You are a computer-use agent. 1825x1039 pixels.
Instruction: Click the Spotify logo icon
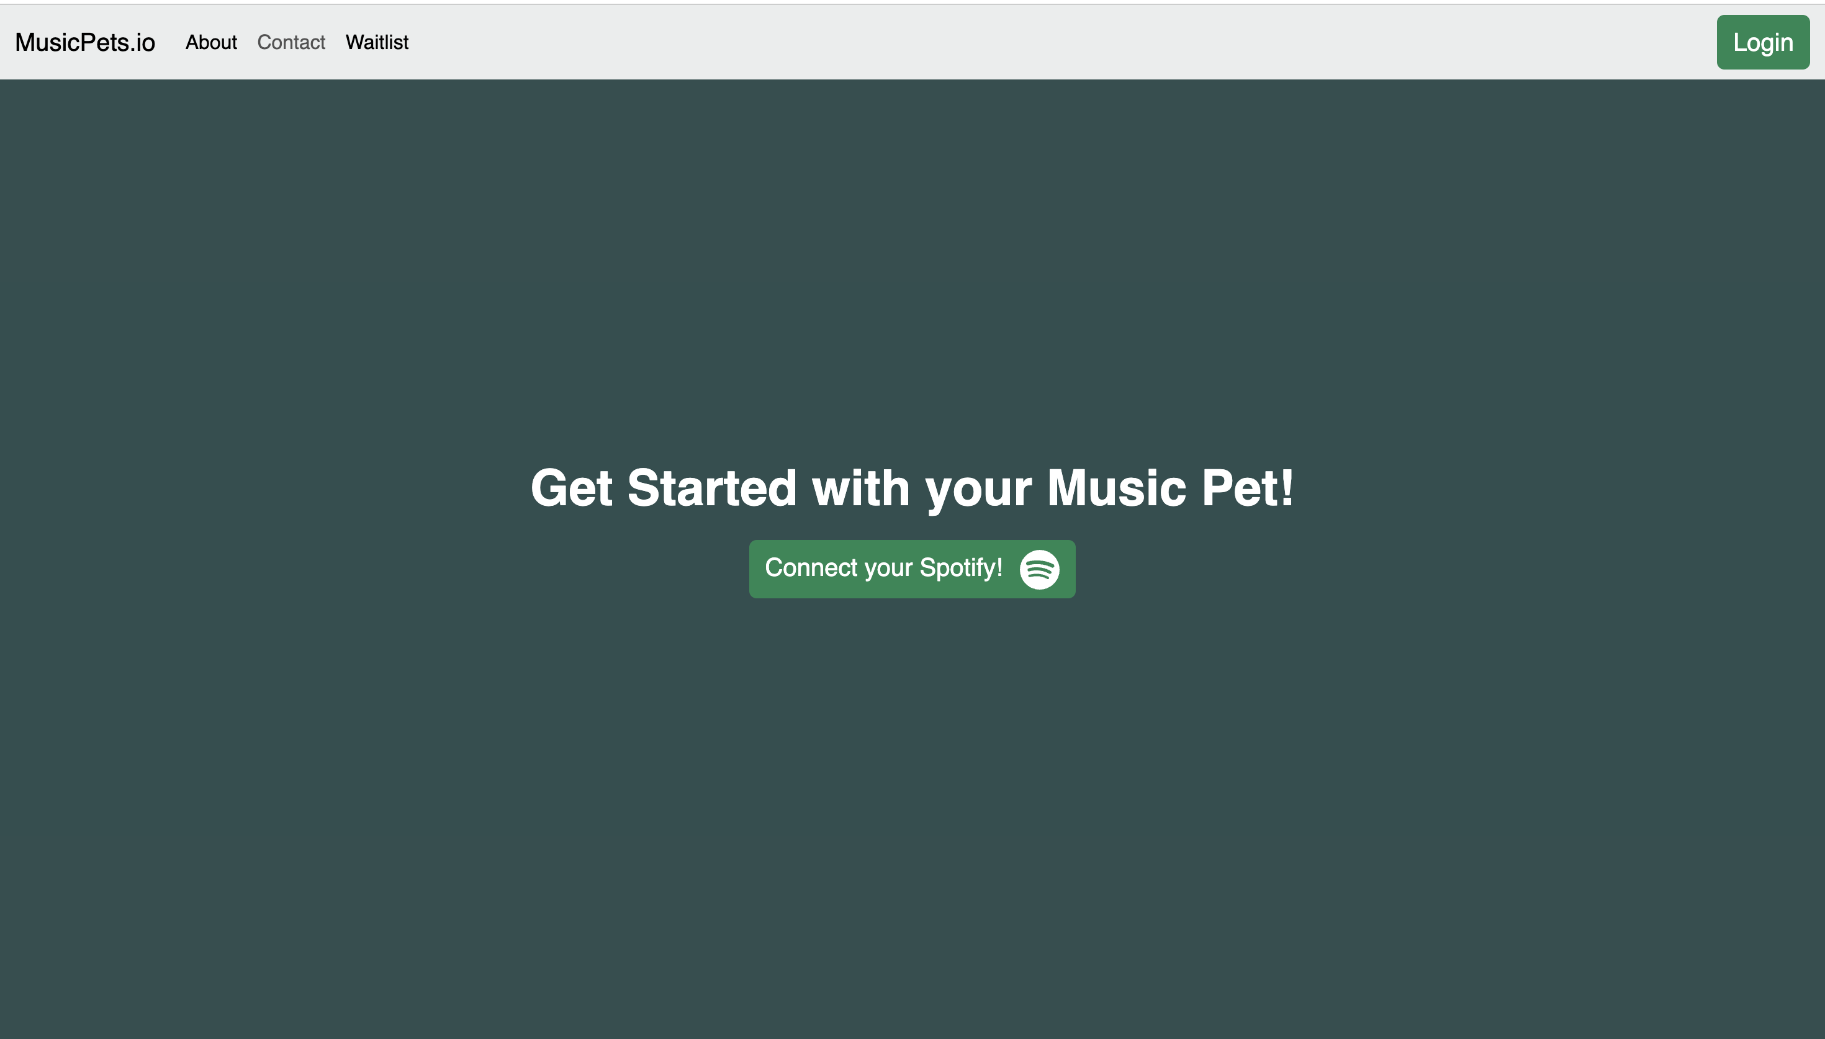1040,569
